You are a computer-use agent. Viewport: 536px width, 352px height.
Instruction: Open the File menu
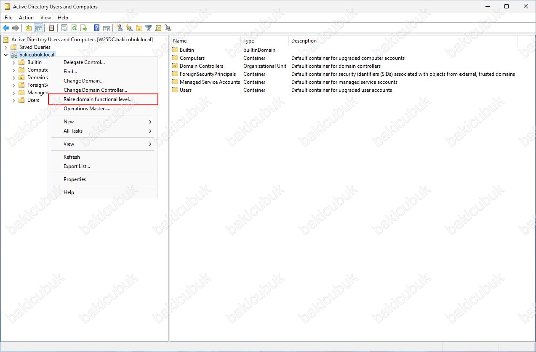tap(8, 18)
